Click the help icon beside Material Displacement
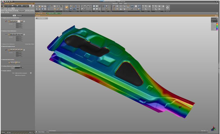Screen dimensions: 220x134 tap(24, 50)
